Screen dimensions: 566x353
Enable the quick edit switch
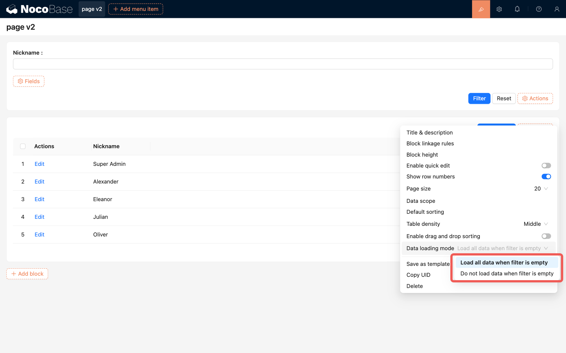click(546, 166)
